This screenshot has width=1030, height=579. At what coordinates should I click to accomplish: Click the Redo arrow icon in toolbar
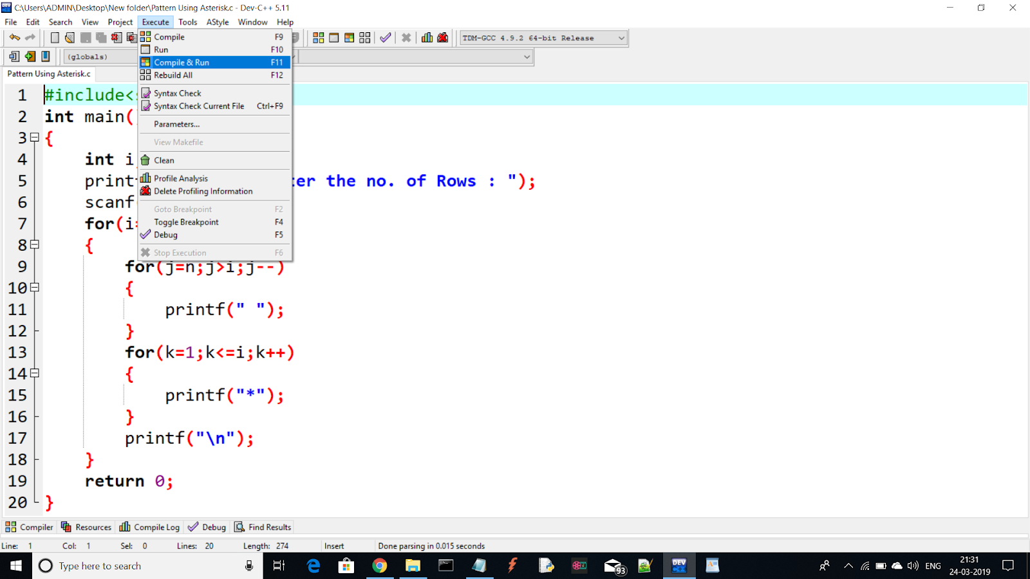pyautogui.click(x=30, y=38)
